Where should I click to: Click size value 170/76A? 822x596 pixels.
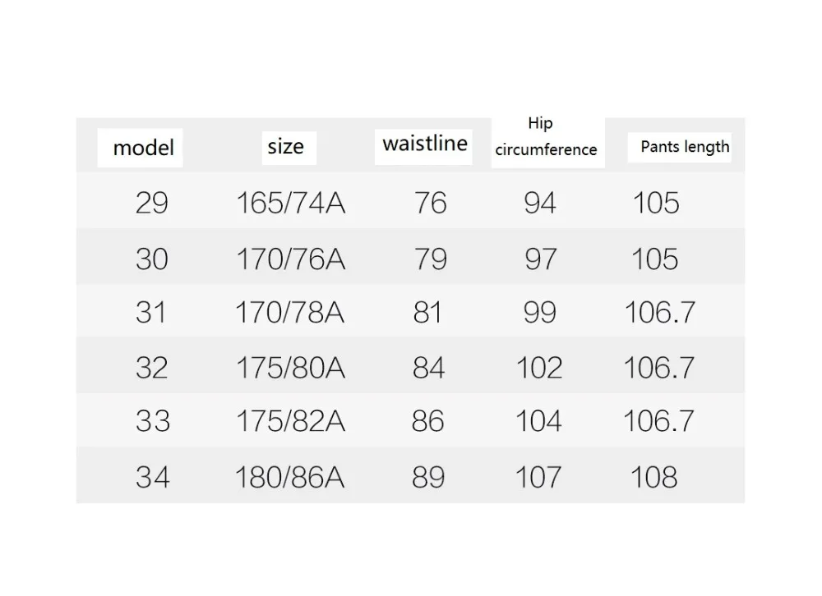pos(290,259)
